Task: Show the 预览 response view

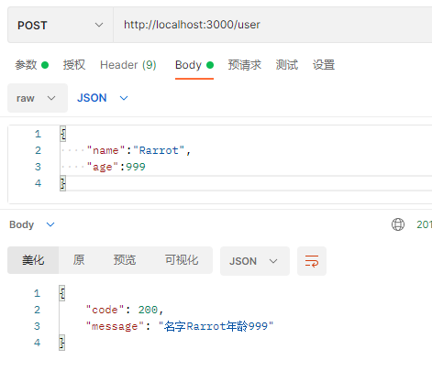Action: [x=125, y=260]
